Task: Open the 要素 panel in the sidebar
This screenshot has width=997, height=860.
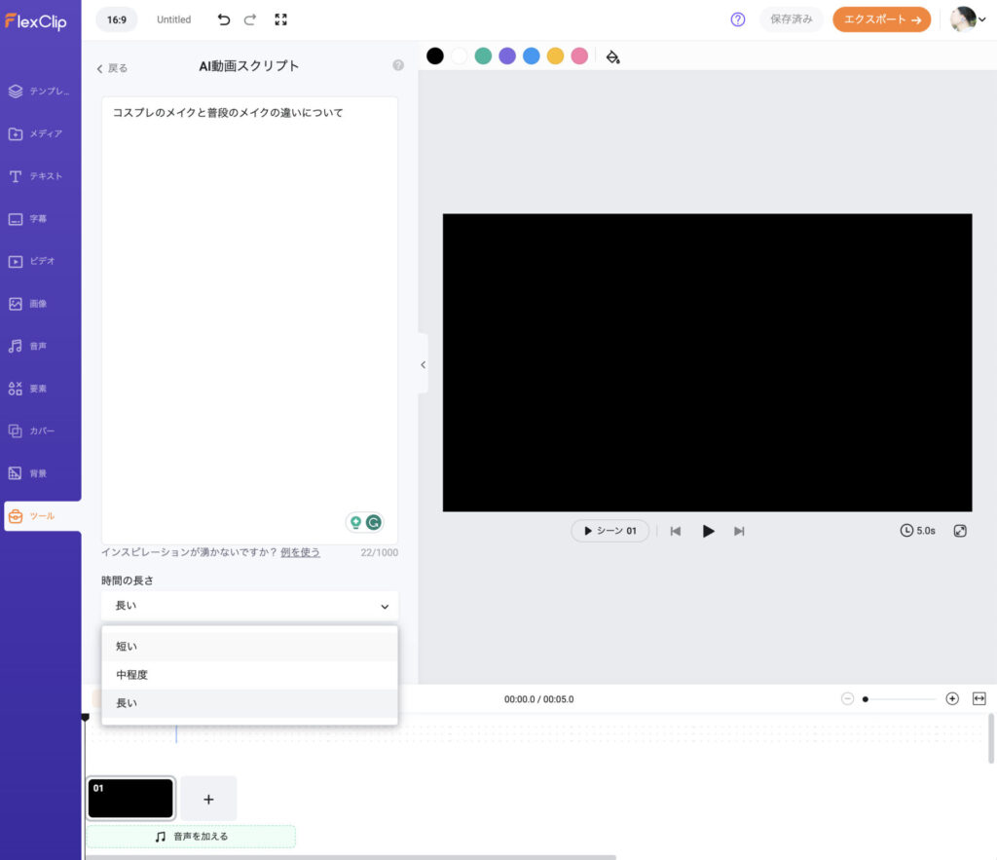Action: pyautogui.click(x=40, y=388)
